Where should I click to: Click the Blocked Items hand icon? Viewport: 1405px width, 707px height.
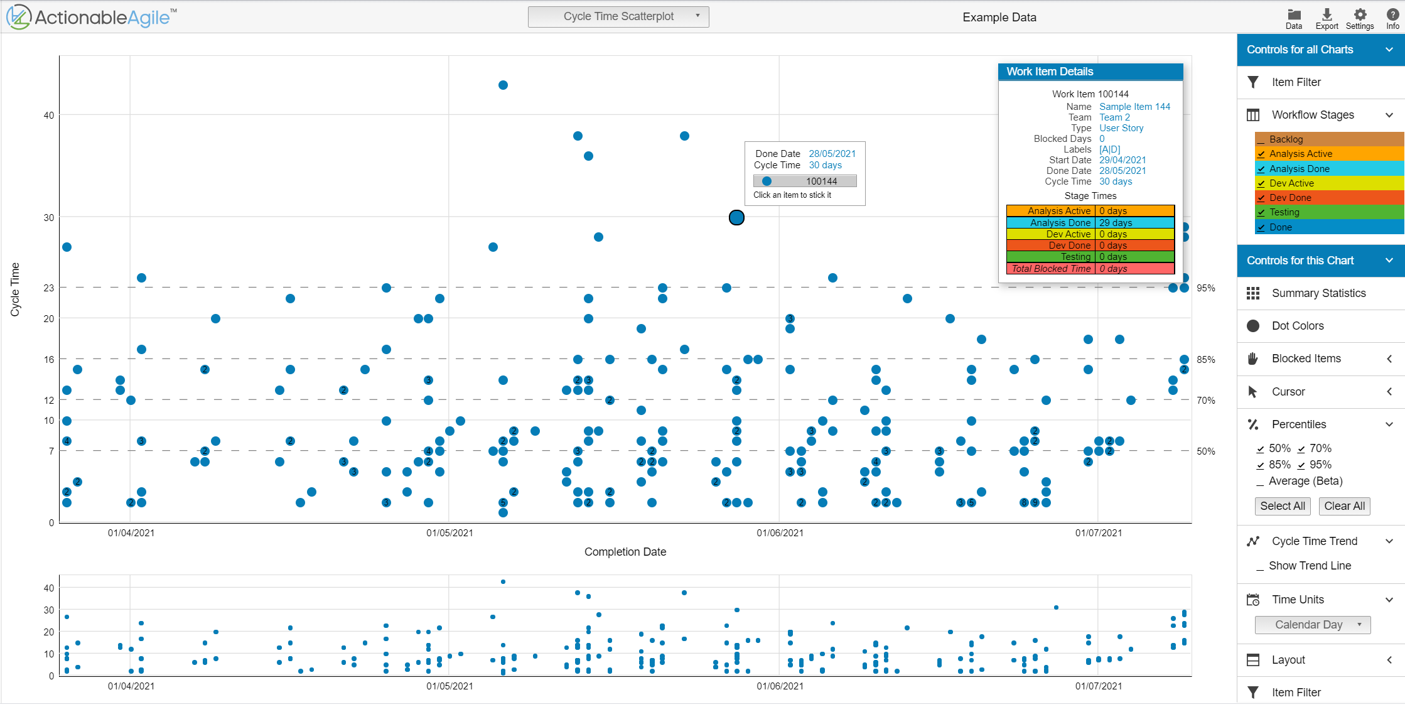point(1253,359)
